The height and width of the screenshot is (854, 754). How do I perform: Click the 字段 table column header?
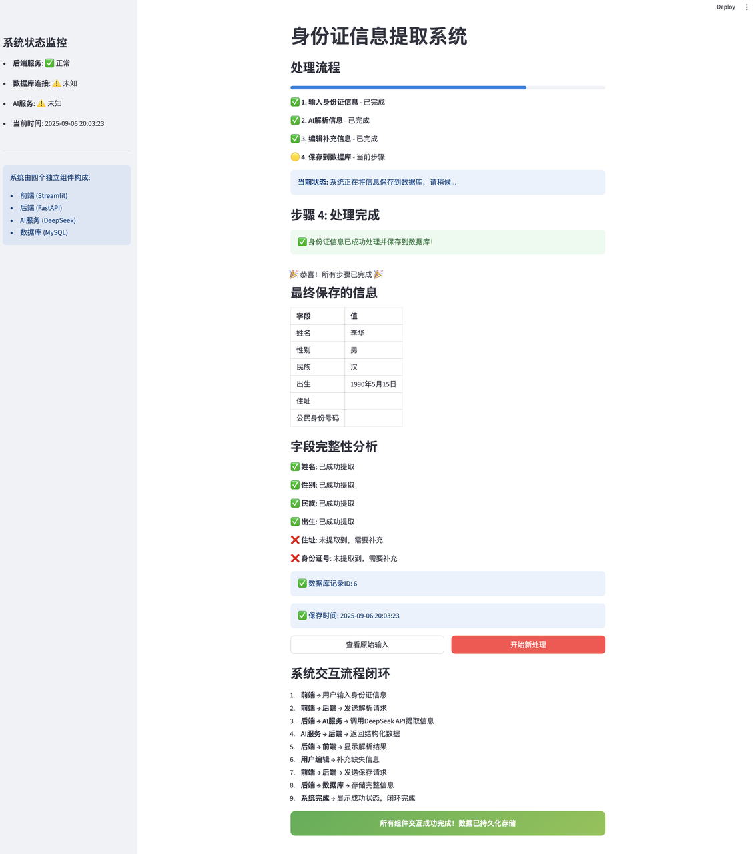click(x=318, y=316)
